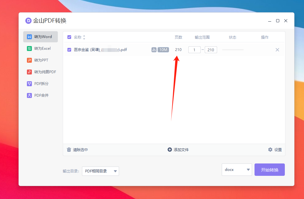Screen dimensions: 304x199
Task: Click the PDF合并 merge icon
Action: click(x=29, y=95)
